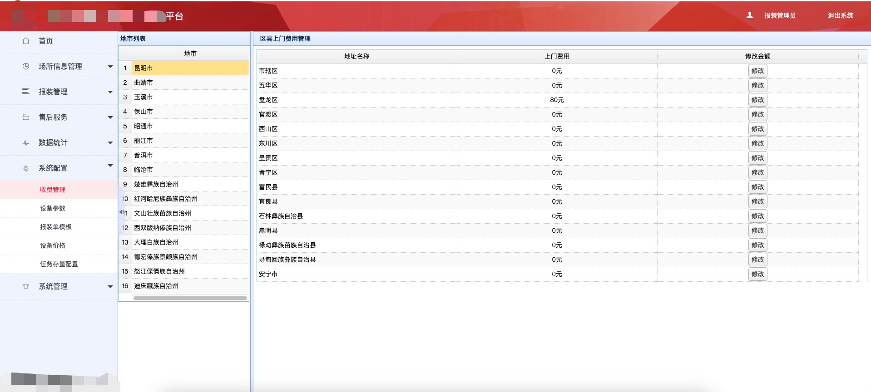Click the user avatar icon in header
The width and height of the screenshot is (871, 392).
coord(750,15)
